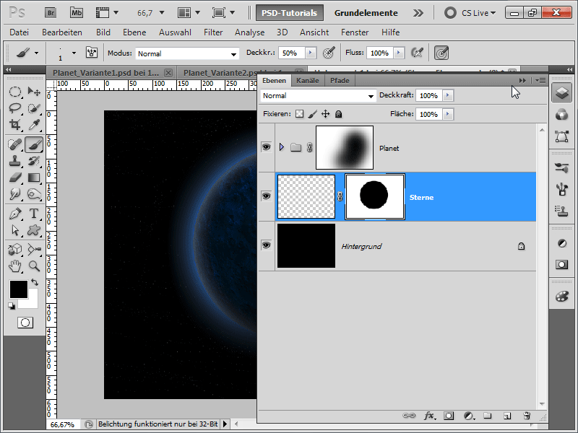The height and width of the screenshot is (433, 578).
Task: Switch to Planet_Variante1.psd document tab
Action: [x=105, y=73]
